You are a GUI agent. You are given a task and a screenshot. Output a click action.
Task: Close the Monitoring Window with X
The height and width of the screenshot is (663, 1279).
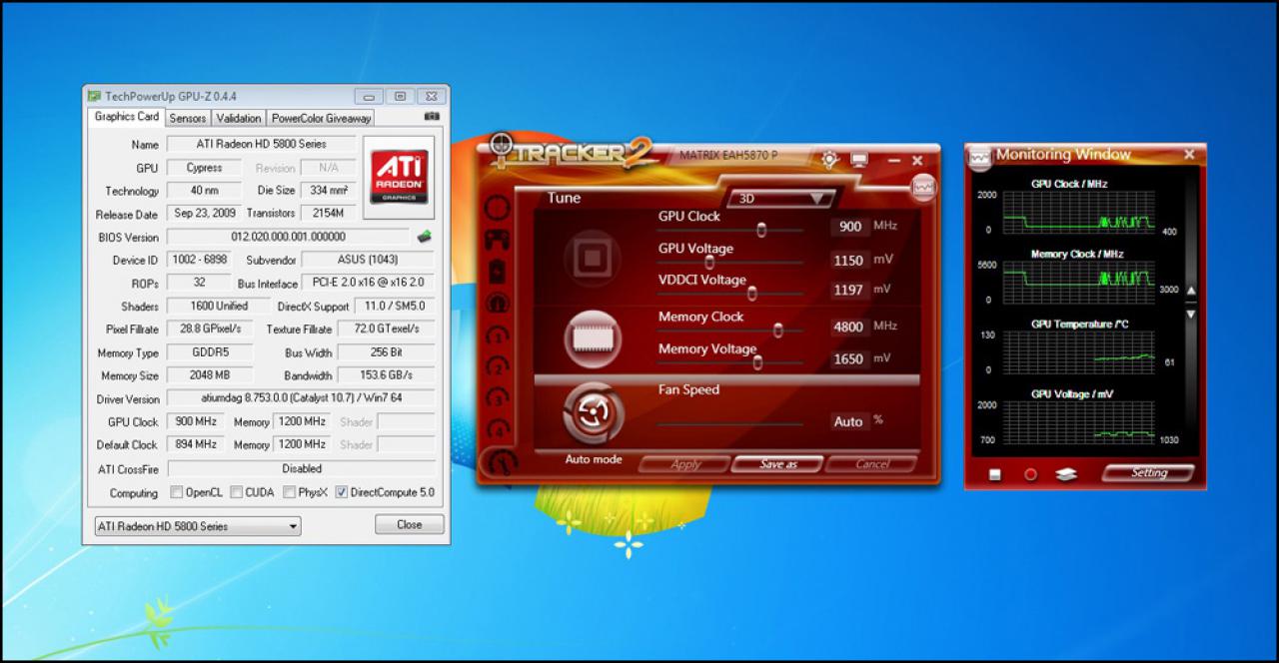tap(1189, 155)
